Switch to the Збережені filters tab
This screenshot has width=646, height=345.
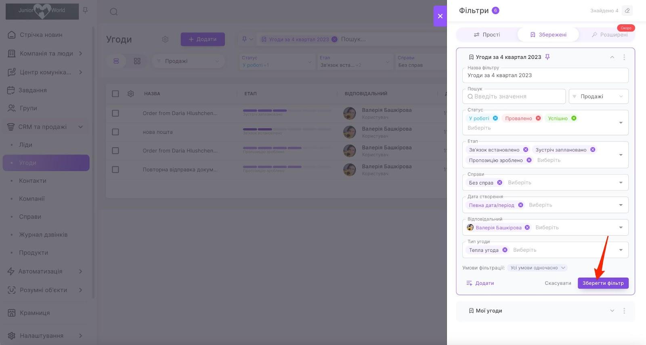coord(548,35)
